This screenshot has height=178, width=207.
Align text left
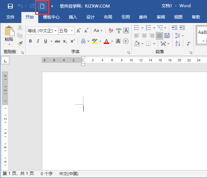tap(137, 36)
